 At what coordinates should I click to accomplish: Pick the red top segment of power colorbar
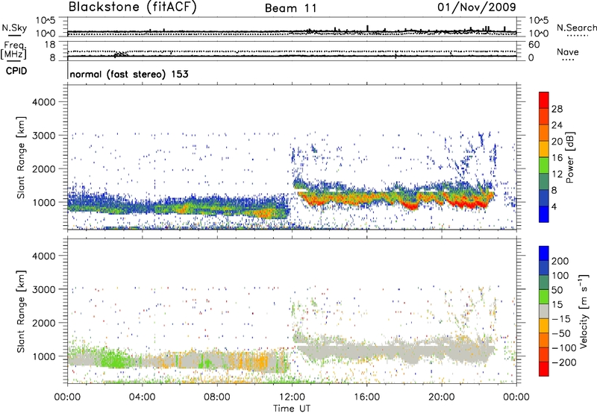pyautogui.click(x=544, y=101)
